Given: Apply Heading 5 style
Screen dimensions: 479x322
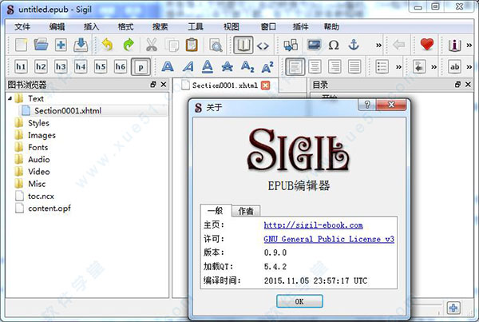Looking at the screenshot, I should (101, 66).
